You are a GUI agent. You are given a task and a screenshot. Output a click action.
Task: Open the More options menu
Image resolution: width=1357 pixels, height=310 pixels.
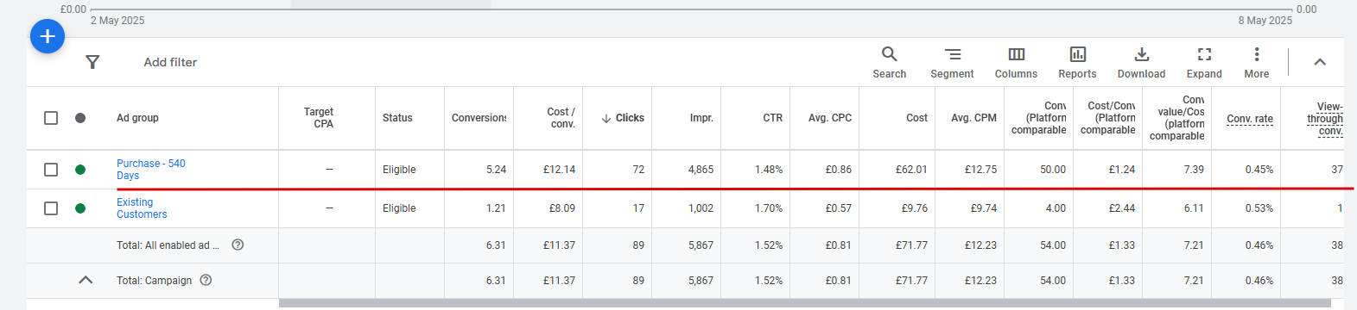1257,63
